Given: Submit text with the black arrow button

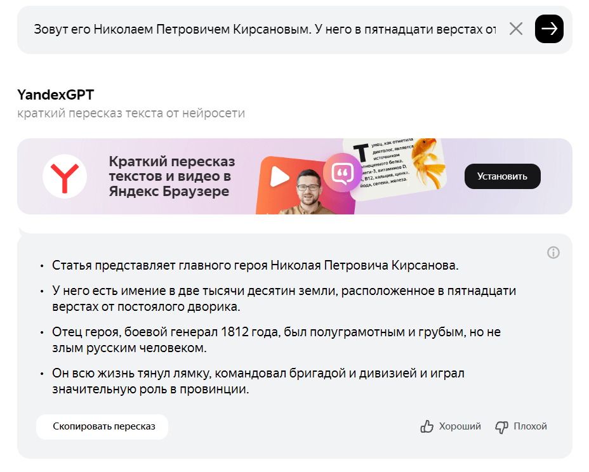Looking at the screenshot, I should (x=549, y=29).
